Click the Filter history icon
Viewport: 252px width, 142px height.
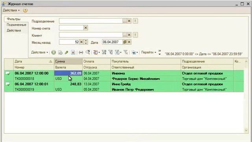point(117,52)
